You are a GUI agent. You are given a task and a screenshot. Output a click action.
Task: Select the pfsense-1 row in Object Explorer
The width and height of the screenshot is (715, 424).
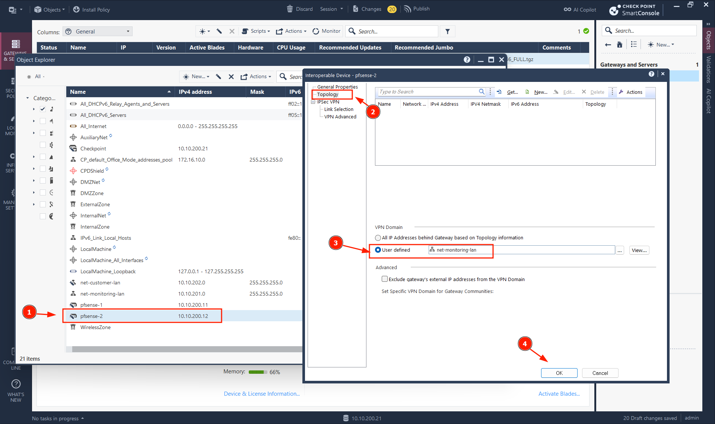[184, 305]
